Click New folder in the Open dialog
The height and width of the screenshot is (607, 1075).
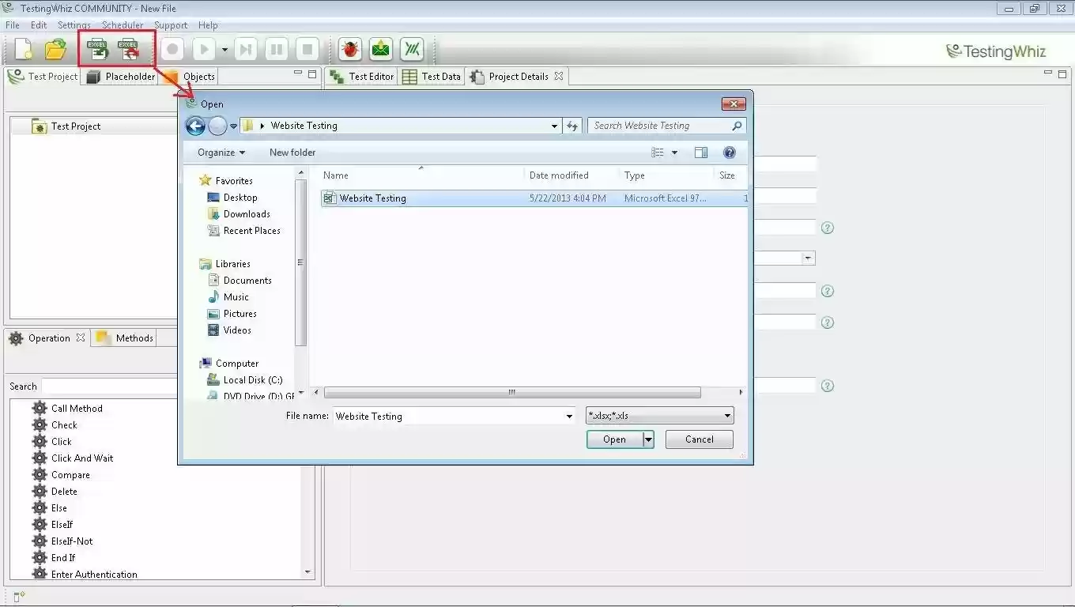pyautogui.click(x=292, y=152)
